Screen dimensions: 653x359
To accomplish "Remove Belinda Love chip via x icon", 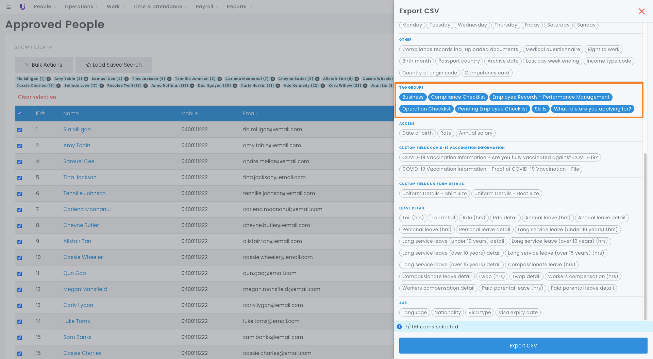I will [x=101, y=86].
